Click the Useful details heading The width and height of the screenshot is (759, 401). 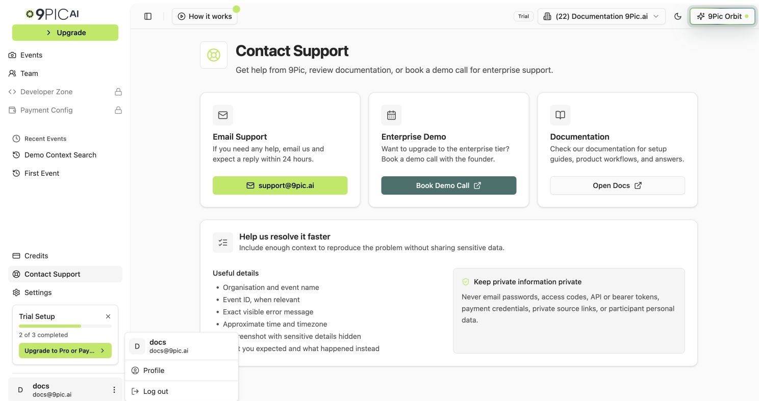[x=236, y=273]
